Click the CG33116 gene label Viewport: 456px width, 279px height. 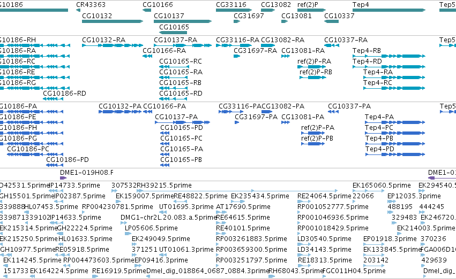pos(231,5)
